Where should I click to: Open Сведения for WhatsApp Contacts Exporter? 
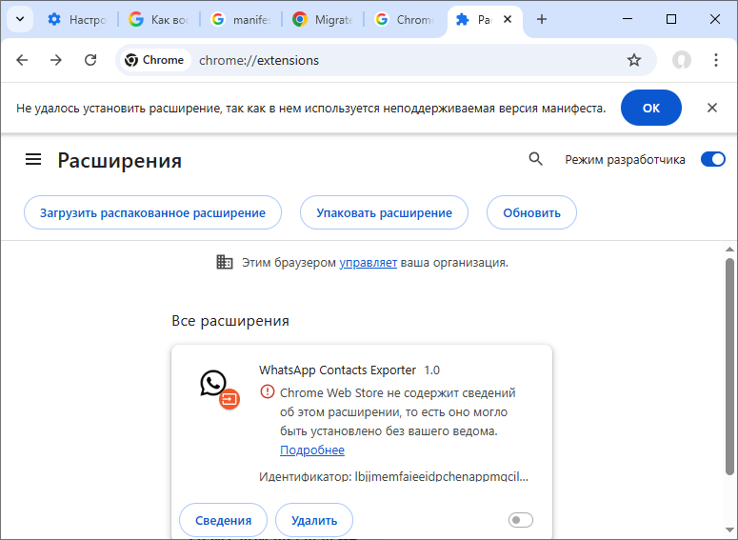click(x=223, y=520)
